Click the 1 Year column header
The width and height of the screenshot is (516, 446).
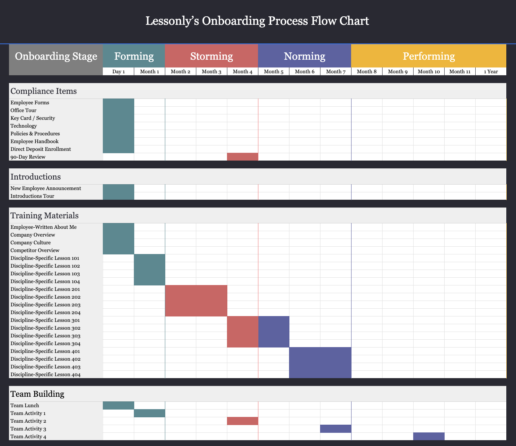(491, 71)
